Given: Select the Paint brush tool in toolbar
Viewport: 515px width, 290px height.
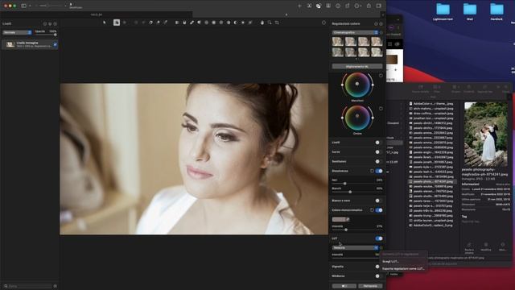Looking at the screenshot, I should [x=192, y=23].
